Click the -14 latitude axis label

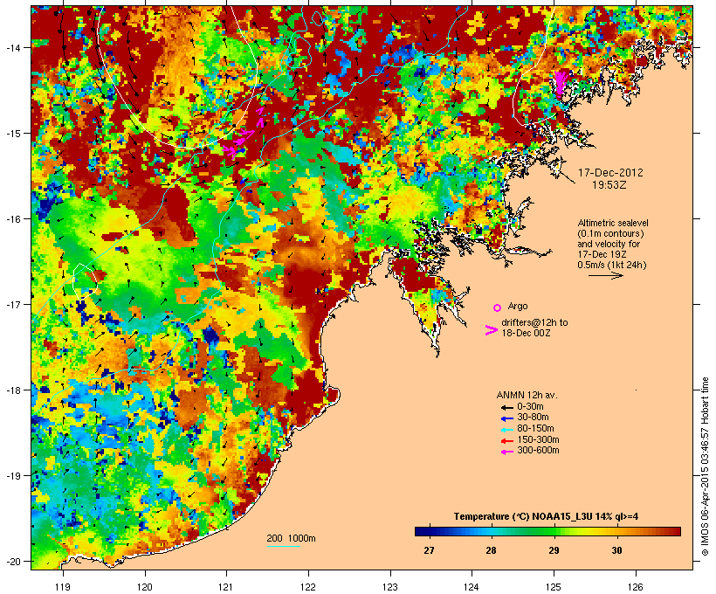click(x=12, y=47)
